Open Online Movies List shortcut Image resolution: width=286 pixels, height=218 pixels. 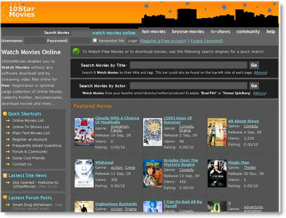28,120
